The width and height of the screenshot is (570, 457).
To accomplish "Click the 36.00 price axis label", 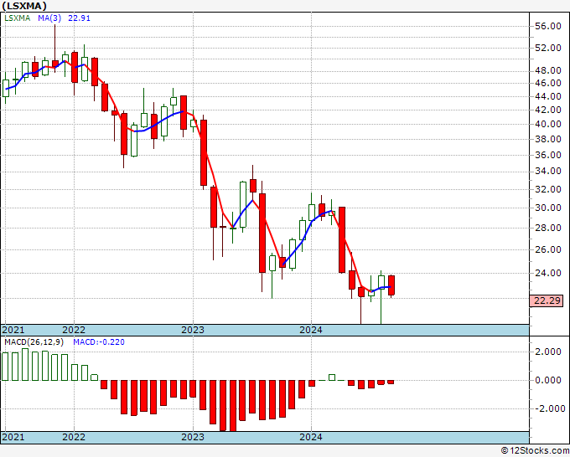I will click(548, 155).
